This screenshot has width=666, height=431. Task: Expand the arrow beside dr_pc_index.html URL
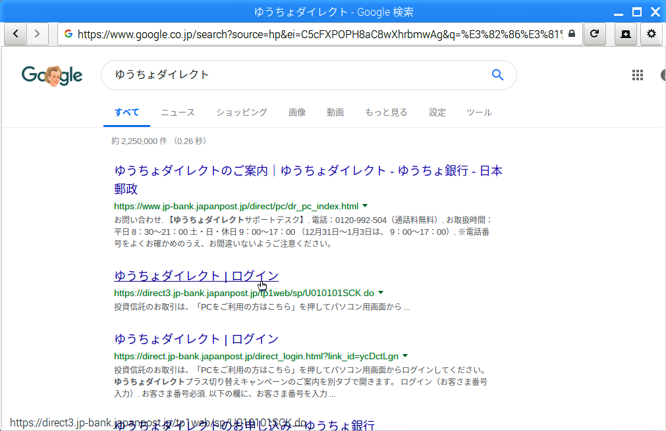[365, 206]
